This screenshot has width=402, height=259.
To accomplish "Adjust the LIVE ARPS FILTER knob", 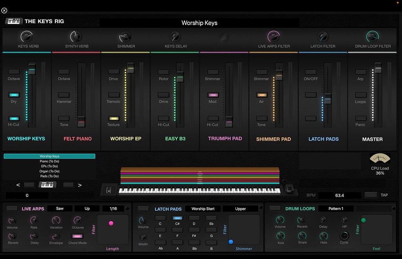I will 273,37.
